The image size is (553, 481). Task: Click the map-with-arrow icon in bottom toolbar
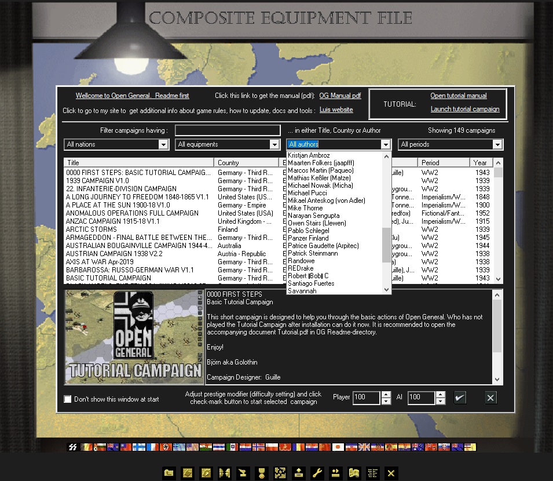pyautogui.click(x=206, y=473)
